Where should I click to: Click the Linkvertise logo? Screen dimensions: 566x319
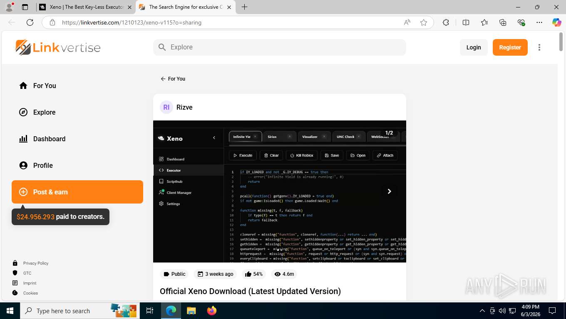[x=58, y=47]
